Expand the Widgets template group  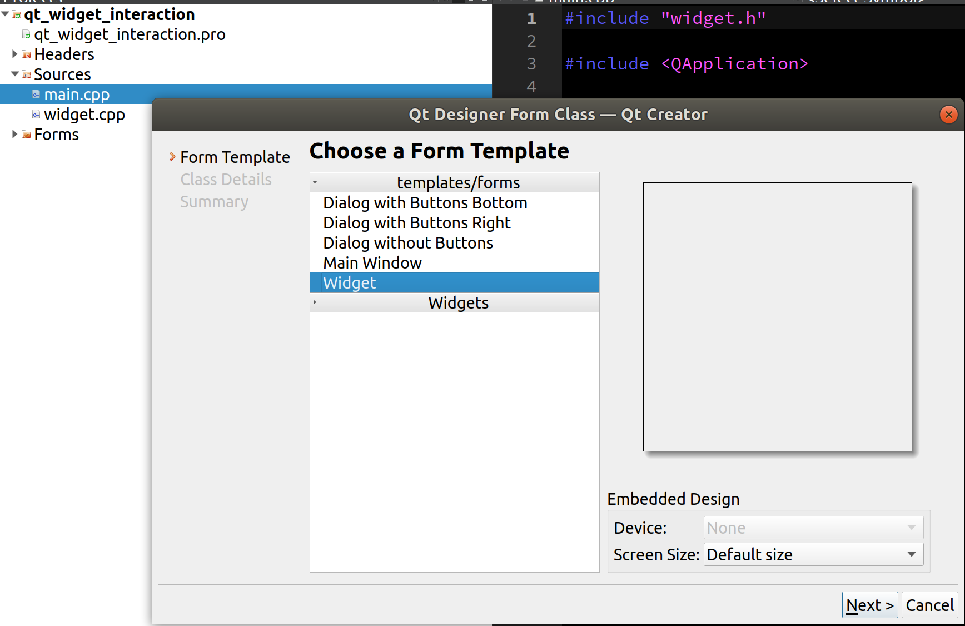click(x=315, y=302)
